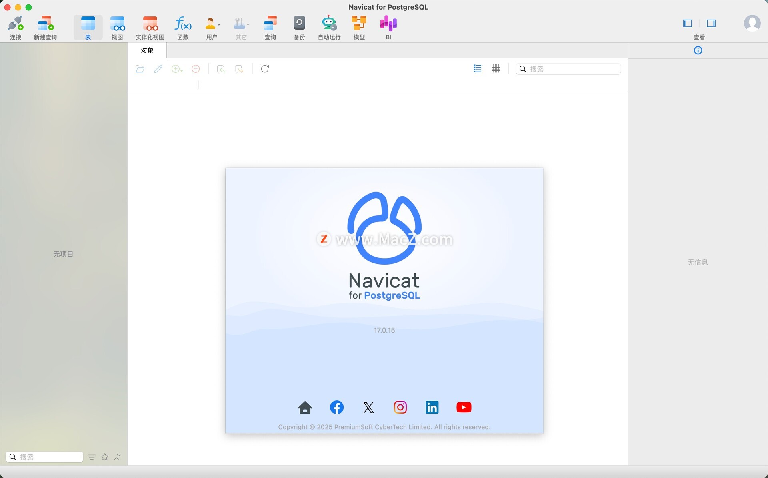The width and height of the screenshot is (768, 478).
Task: Click the open table folder icon
Action: [x=140, y=69]
